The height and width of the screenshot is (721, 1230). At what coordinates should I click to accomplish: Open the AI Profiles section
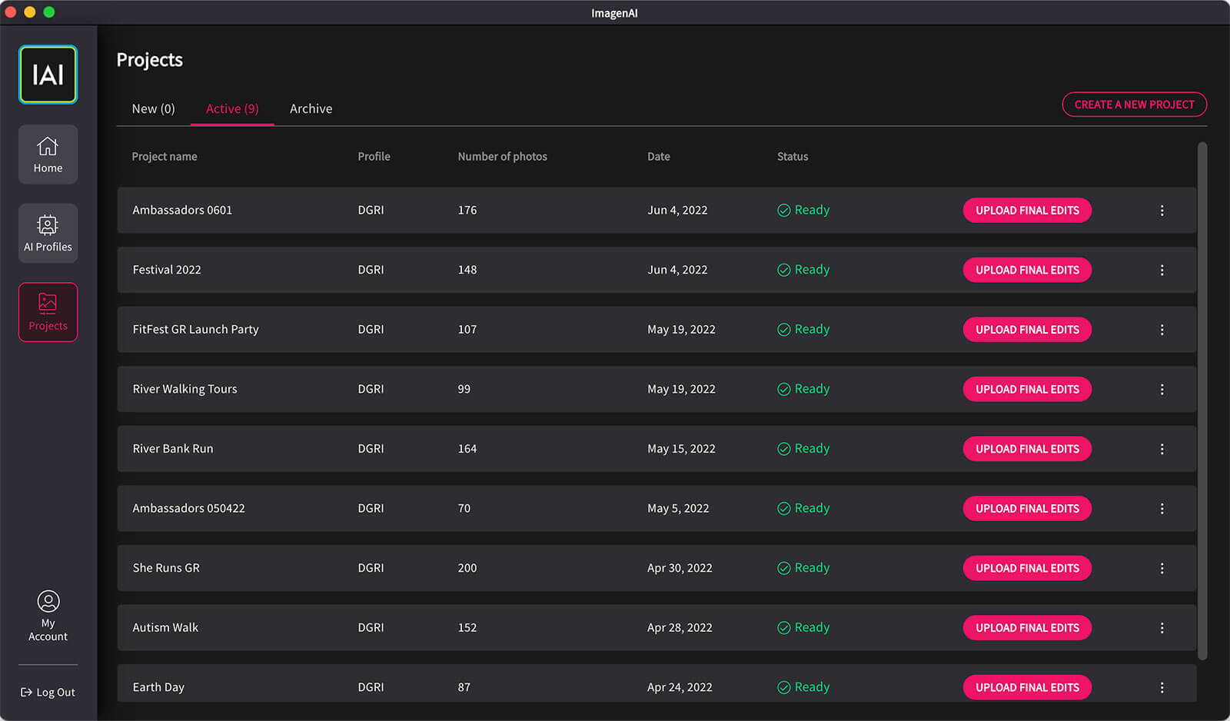point(48,233)
